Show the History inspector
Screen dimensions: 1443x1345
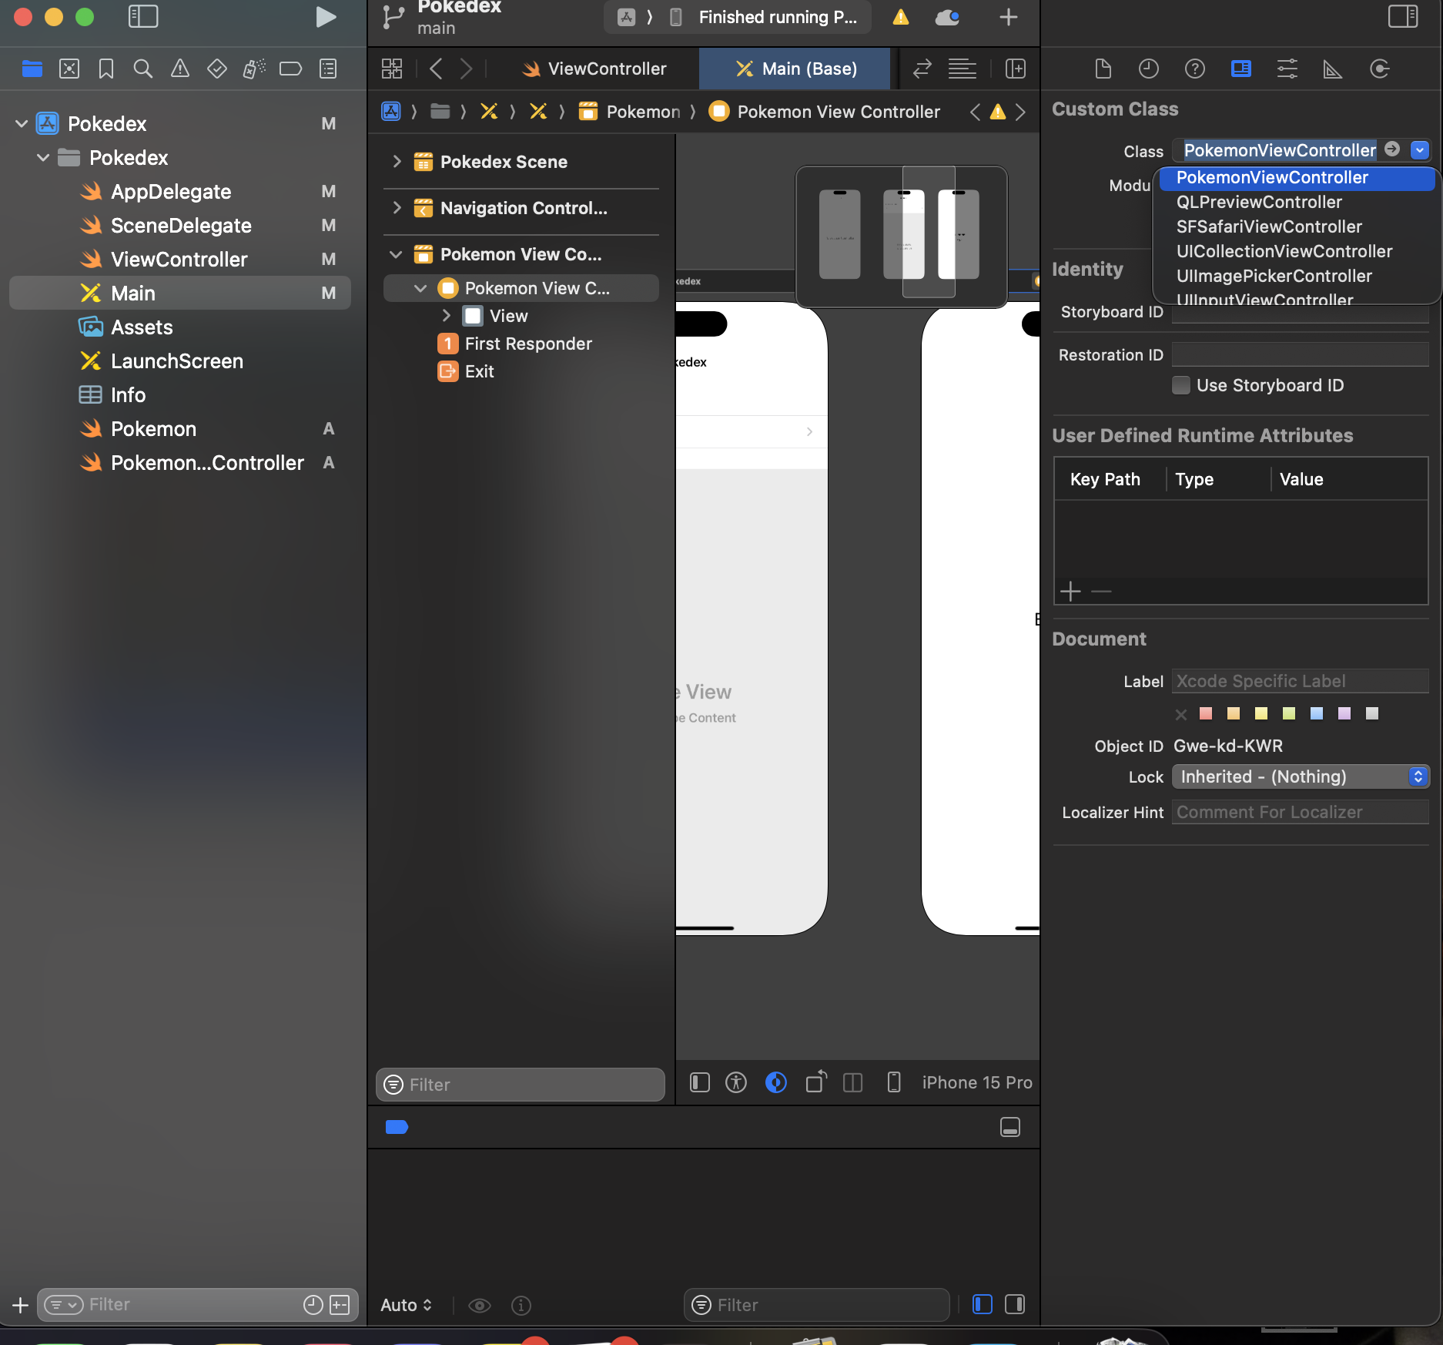(1149, 69)
